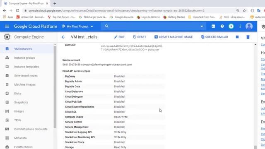Image resolution: width=265 pixels, height=149 pixels.
Task: Open a new browser tab
Action: [x=55, y=3]
